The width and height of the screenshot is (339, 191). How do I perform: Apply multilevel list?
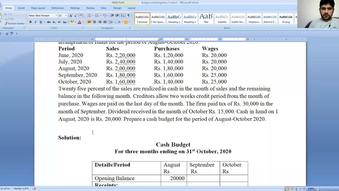105,16
